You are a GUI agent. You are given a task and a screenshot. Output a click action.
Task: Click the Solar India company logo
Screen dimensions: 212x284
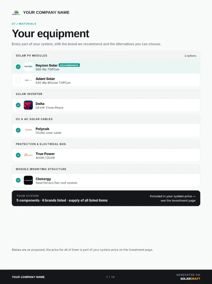click(16, 12)
